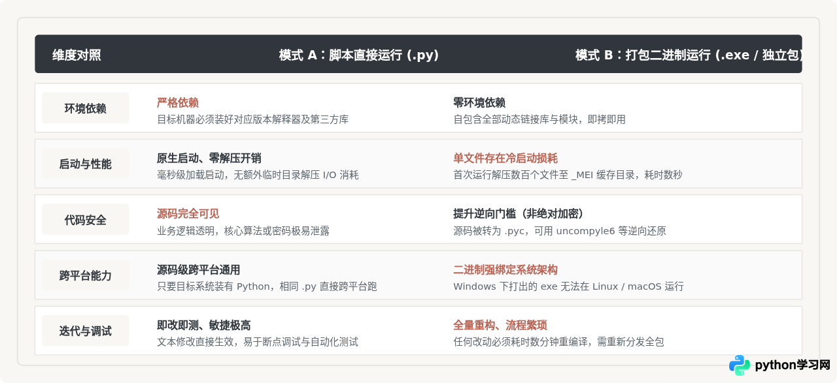The image size is (837, 383).
Task: Select the '即改即测、敏捷极高' heading
Action: [x=204, y=325]
